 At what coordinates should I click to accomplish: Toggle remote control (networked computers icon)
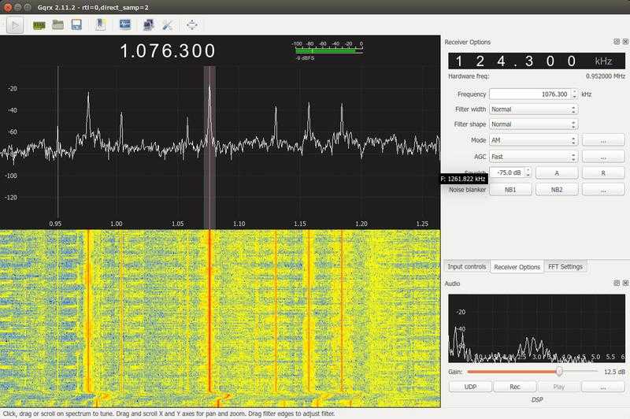point(148,25)
